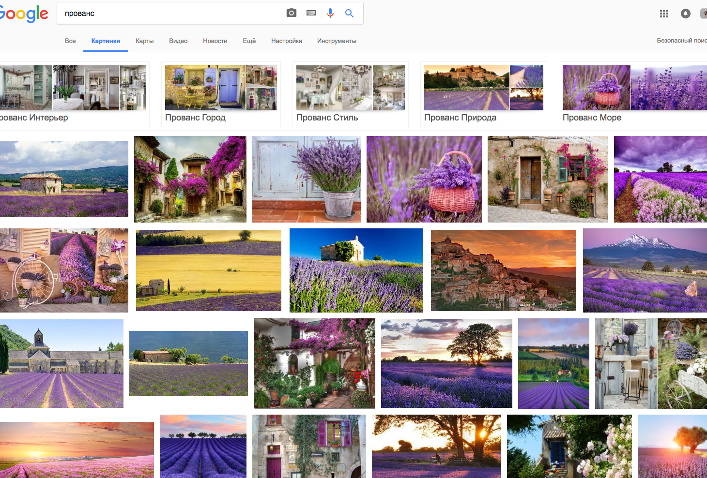
Task: Open the Google apps grid icon
Action: [x=664, y=14]
